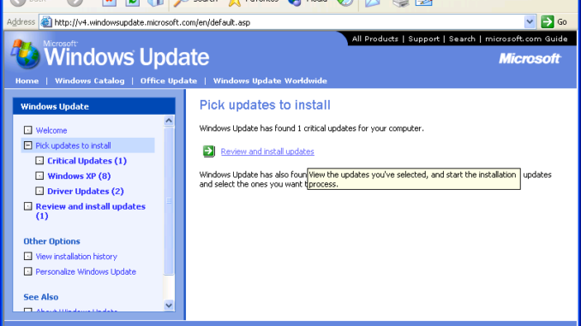
Task: Click the Internet Explorer page icon in address bar
Action: [46, 22]
